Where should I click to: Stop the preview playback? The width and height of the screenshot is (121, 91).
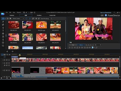point(72,48)
